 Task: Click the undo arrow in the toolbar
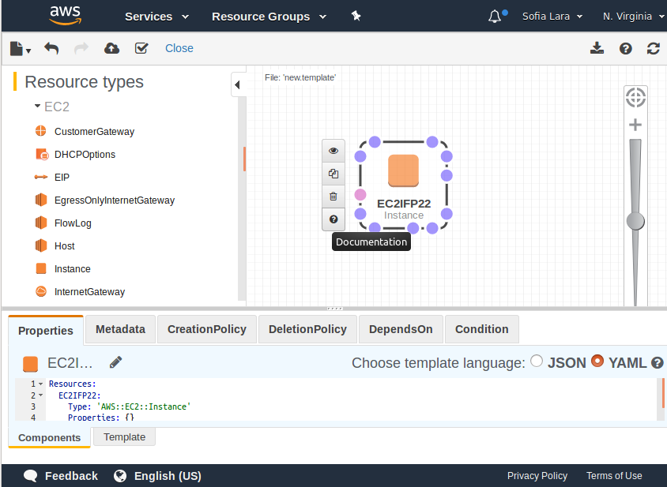pos(51,48)
